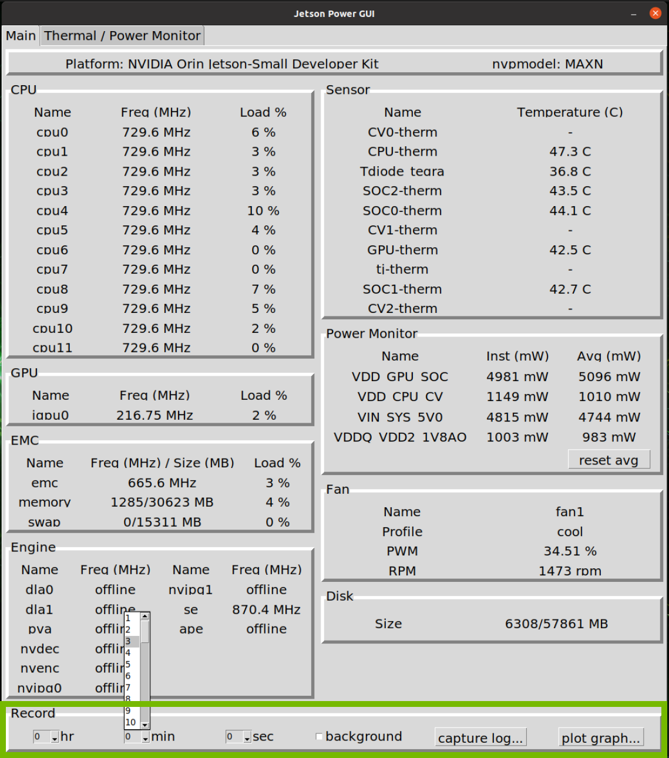Open the sec dropdown
The width and height of the screenshot is (669, 758).
tap(247, 737)
